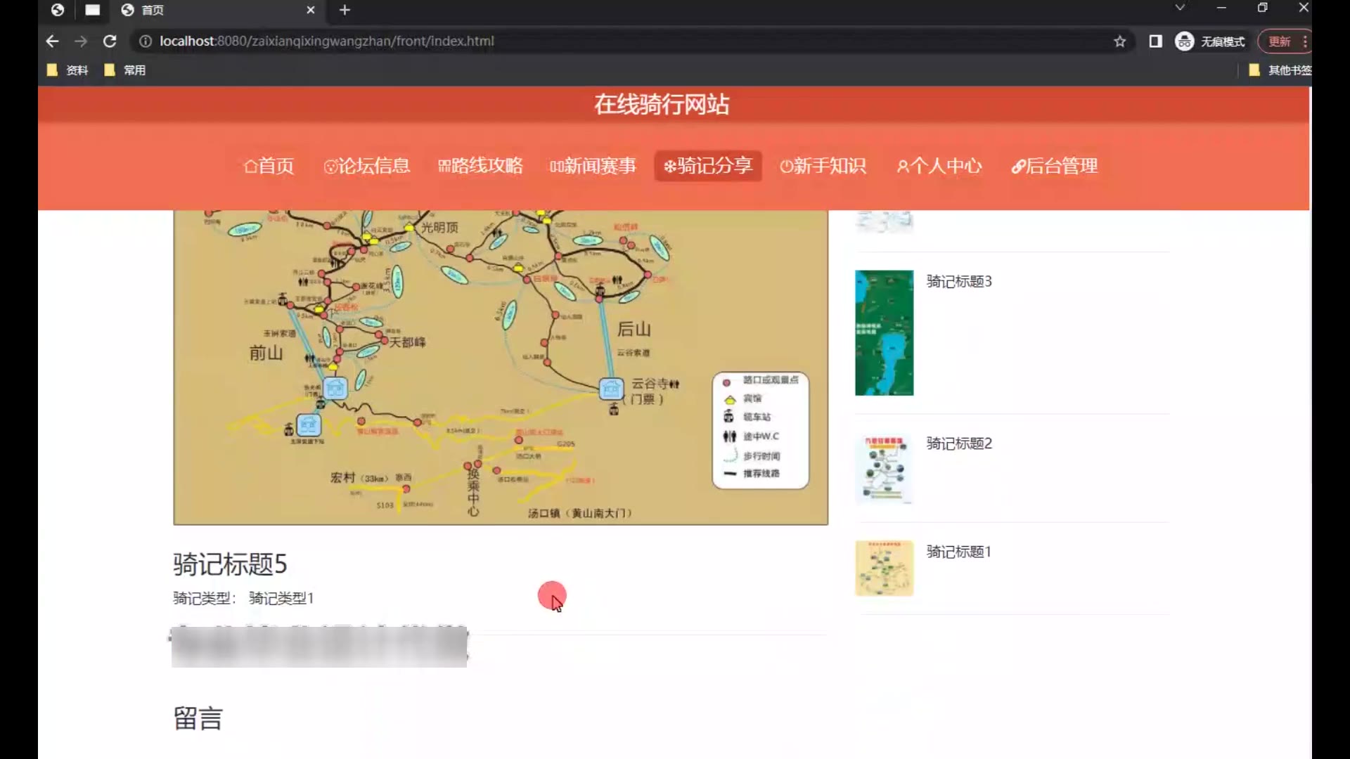Viewport: 1350px width, 759px height.
Task: Toggle the browser side panel icon
Action: [1155, 41]
